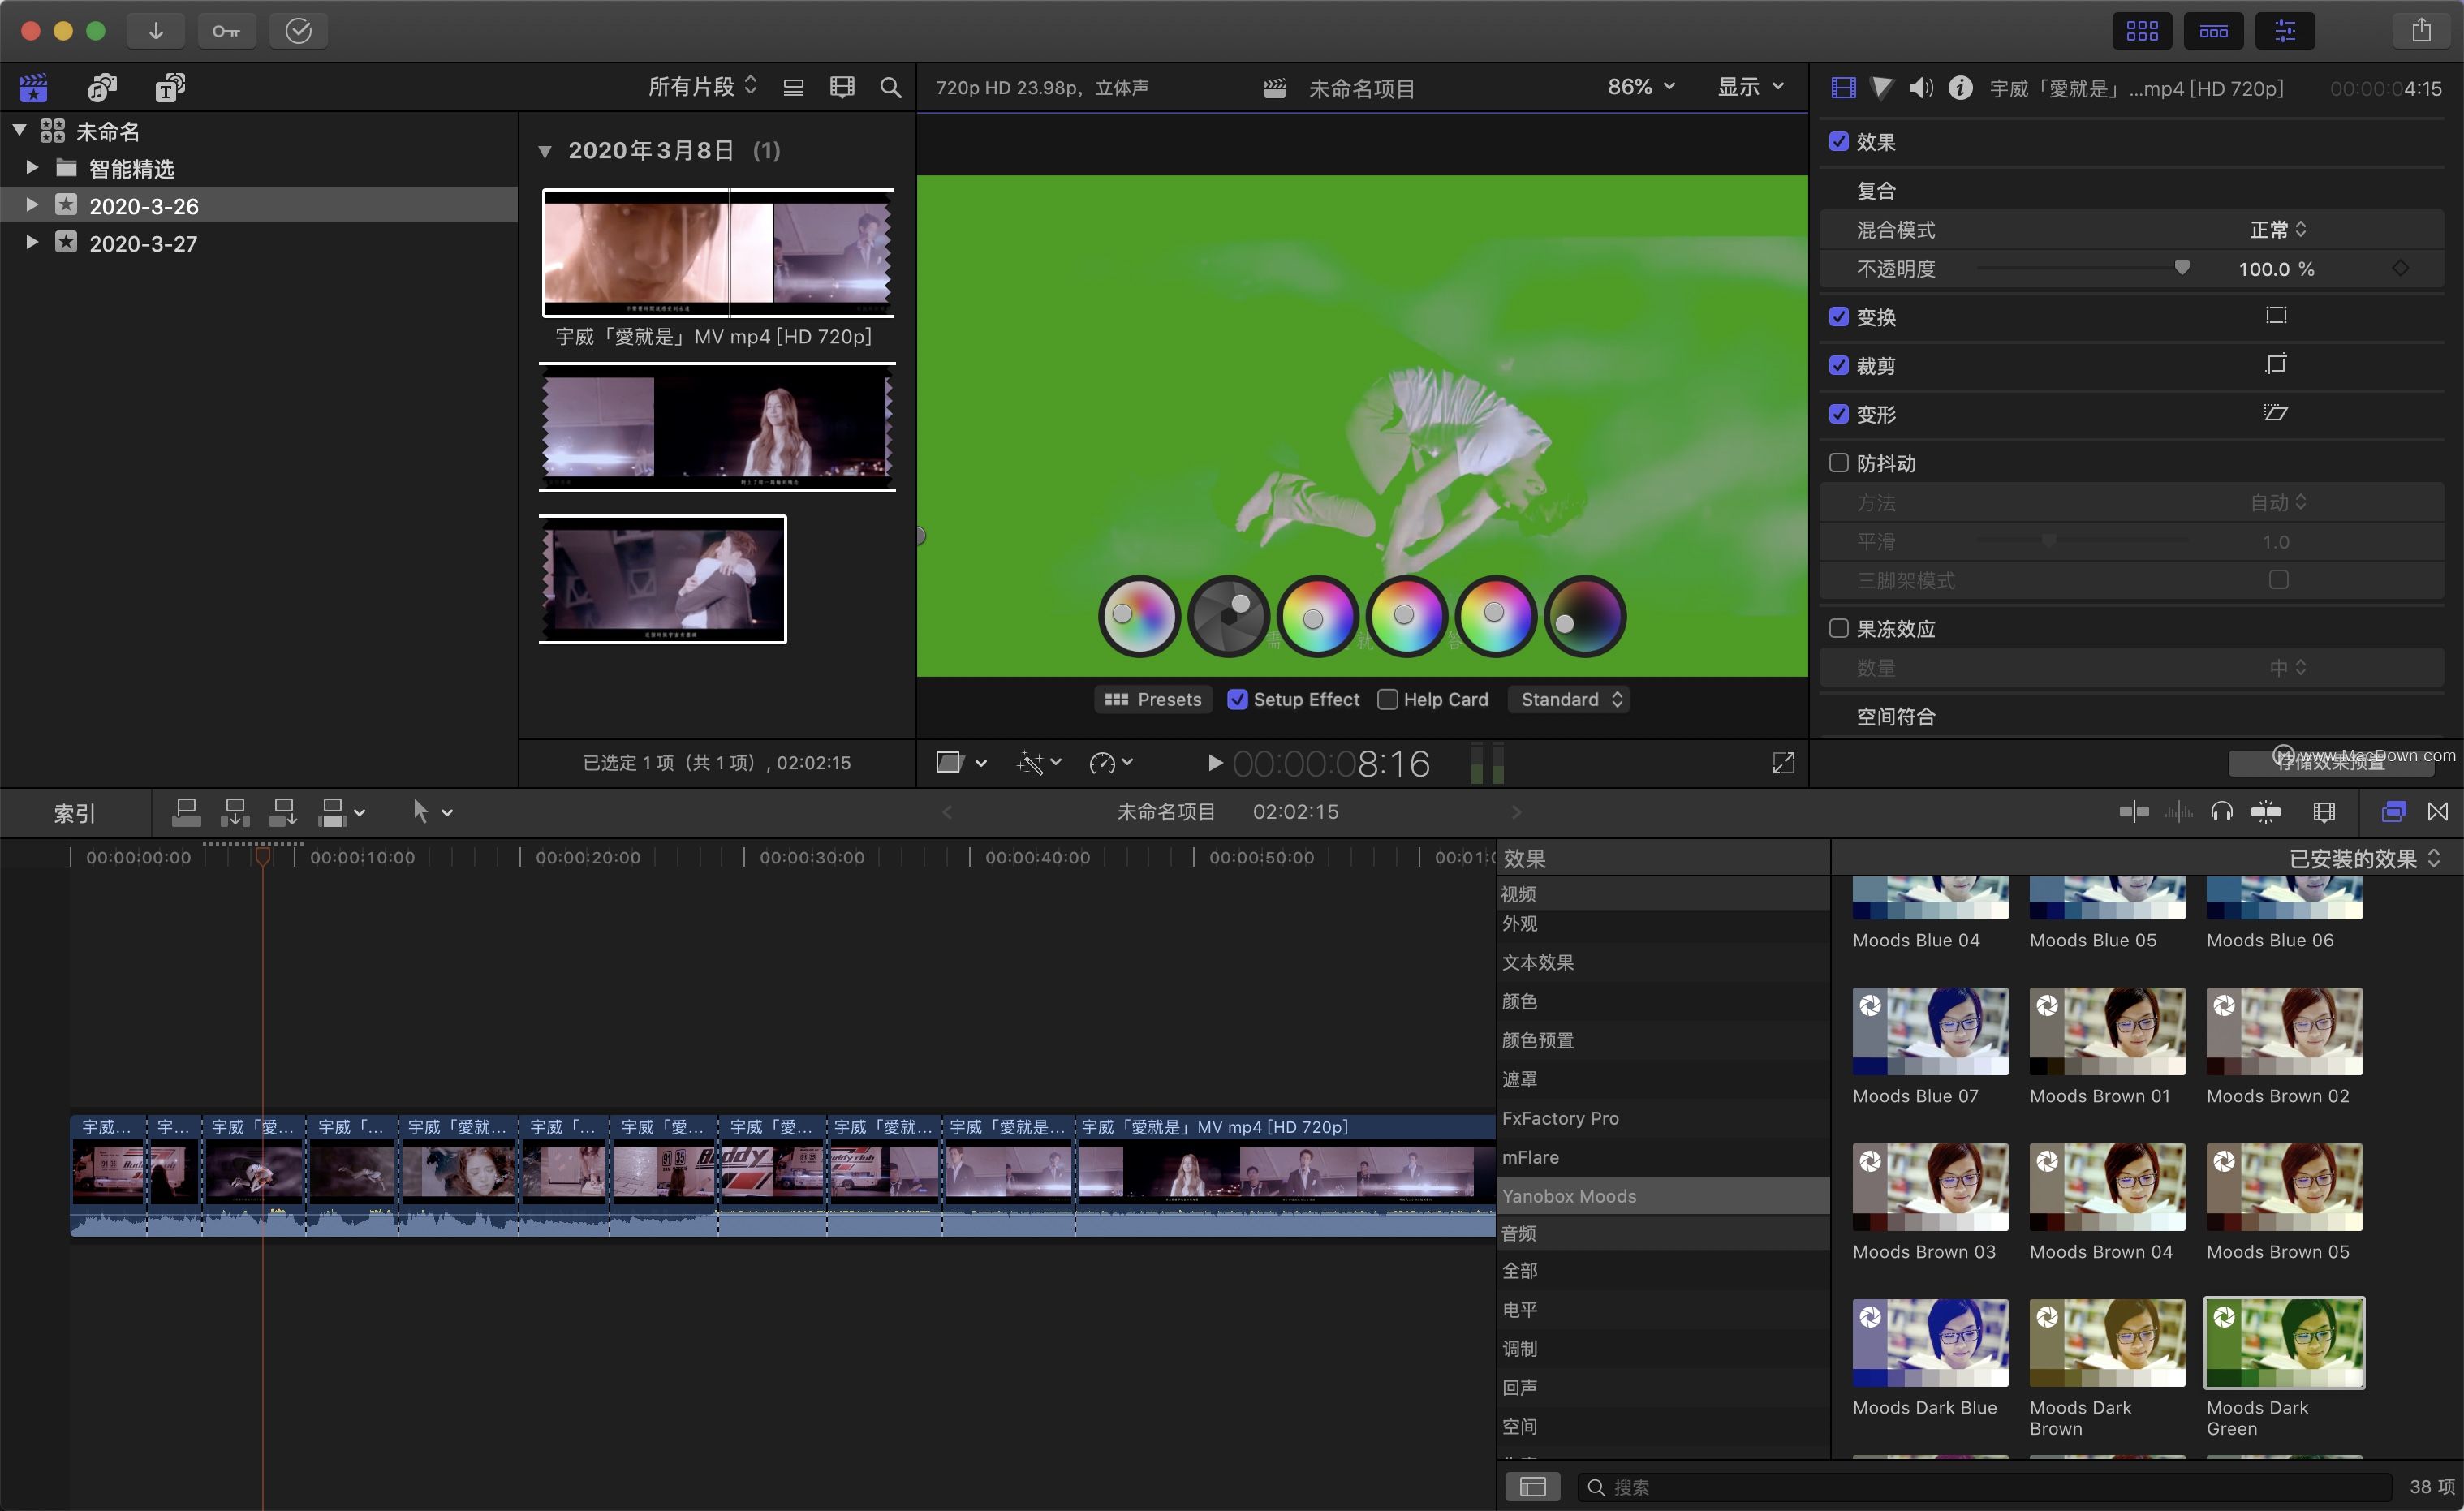2464x1511 pixels.
Task: Open the 显示 view options dropdown
Action: pos(1751,87)
